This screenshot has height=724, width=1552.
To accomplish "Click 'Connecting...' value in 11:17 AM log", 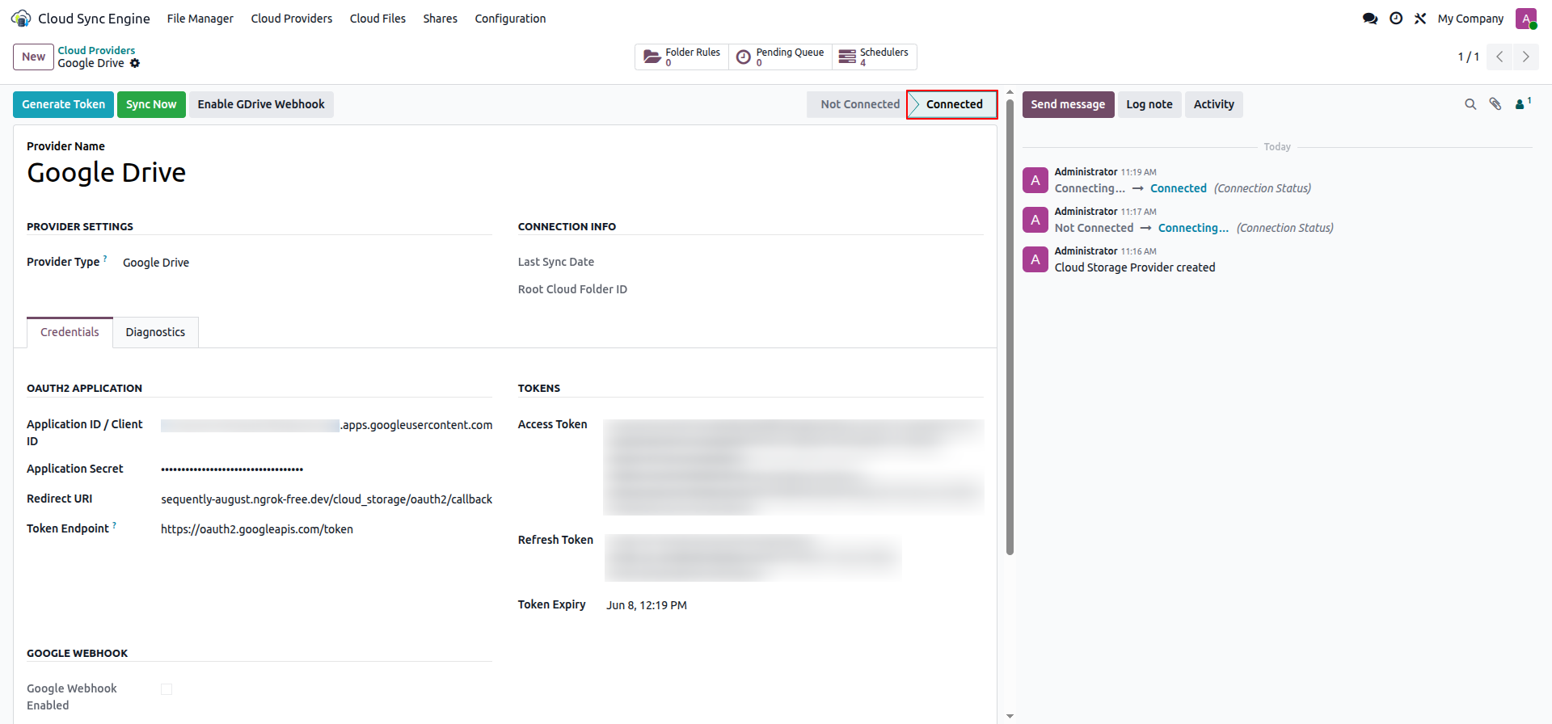I will pos(1193,228).
